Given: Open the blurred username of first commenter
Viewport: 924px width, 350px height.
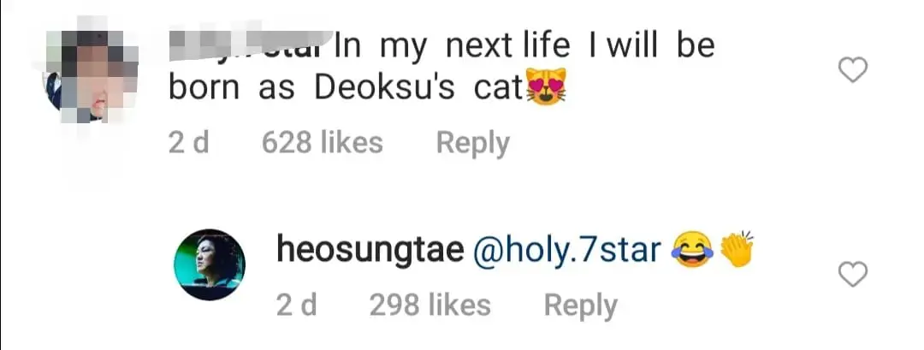Looking at the screenshot, I should 246,44.
